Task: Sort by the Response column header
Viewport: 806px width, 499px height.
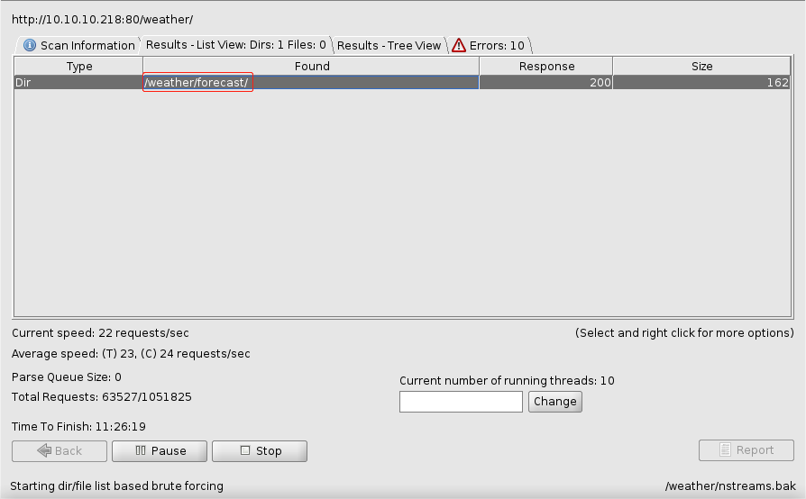Action: click(546, 67)
